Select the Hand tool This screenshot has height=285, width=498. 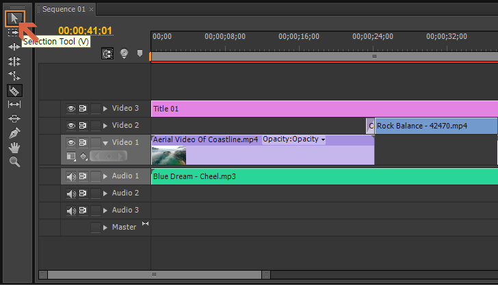pos(14,147)
